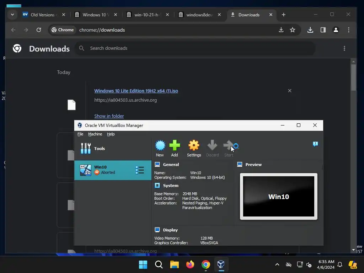This screenshot has height=273, width=364.
Task: Click Show in folder link
Action: tap(109, 116)
